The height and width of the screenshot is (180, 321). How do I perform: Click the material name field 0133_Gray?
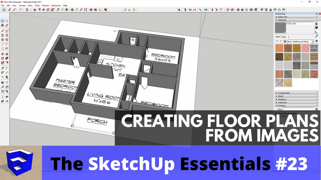(300, 23)
